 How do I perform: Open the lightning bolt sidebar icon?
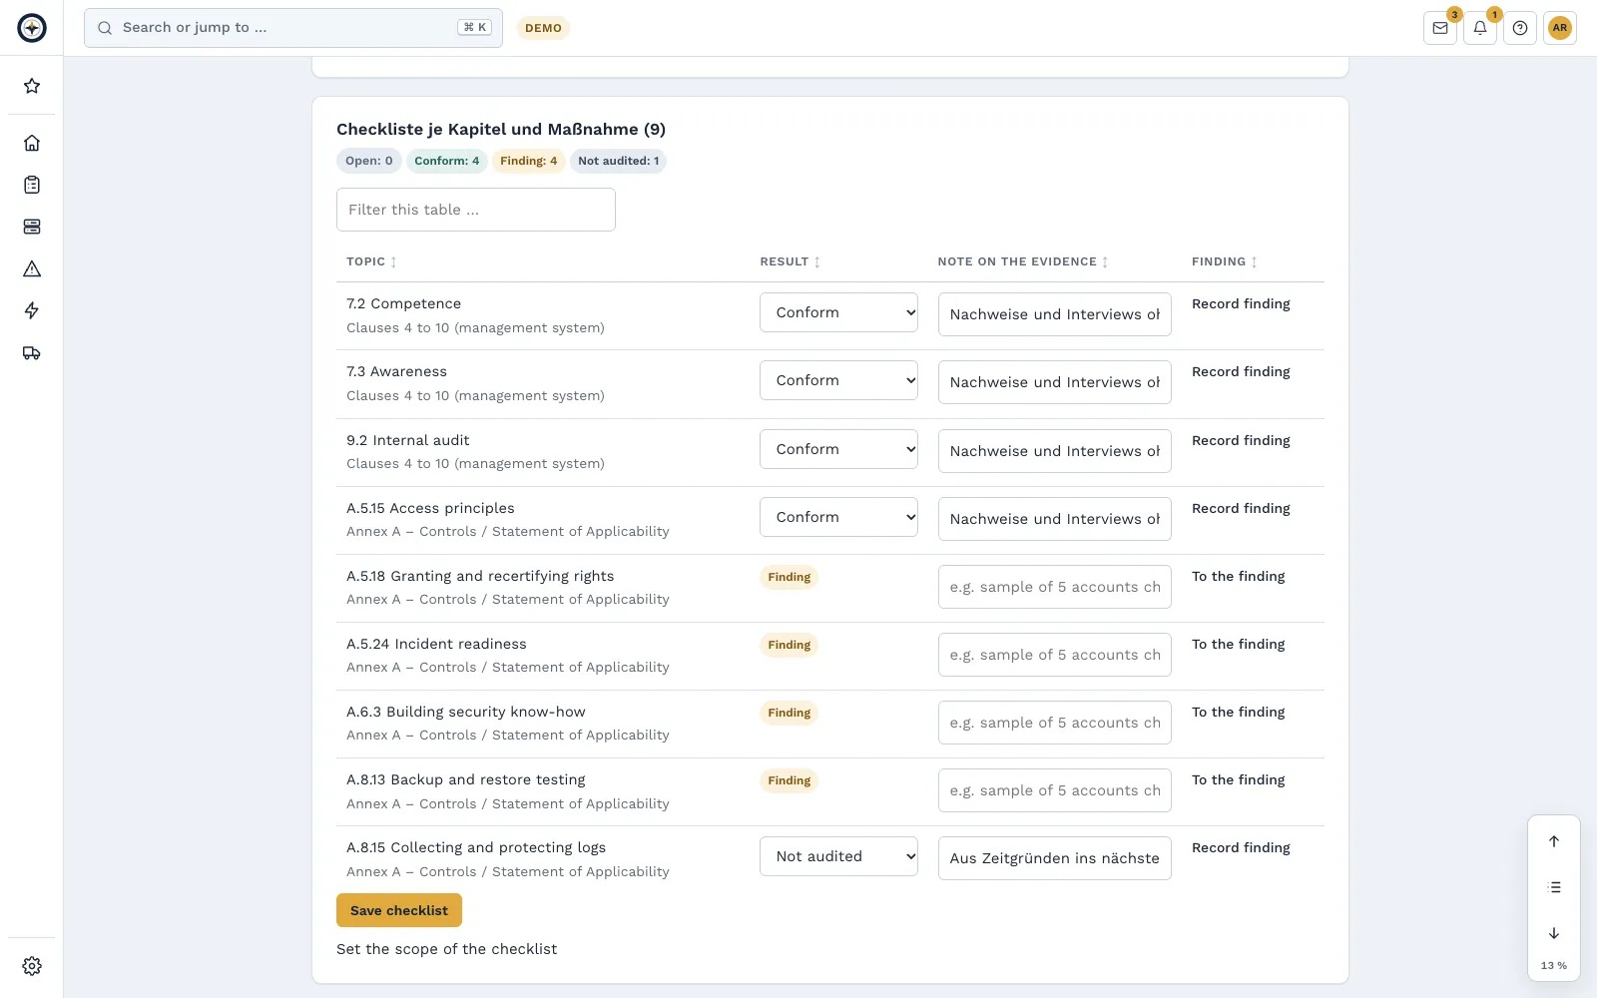point(32,310)
